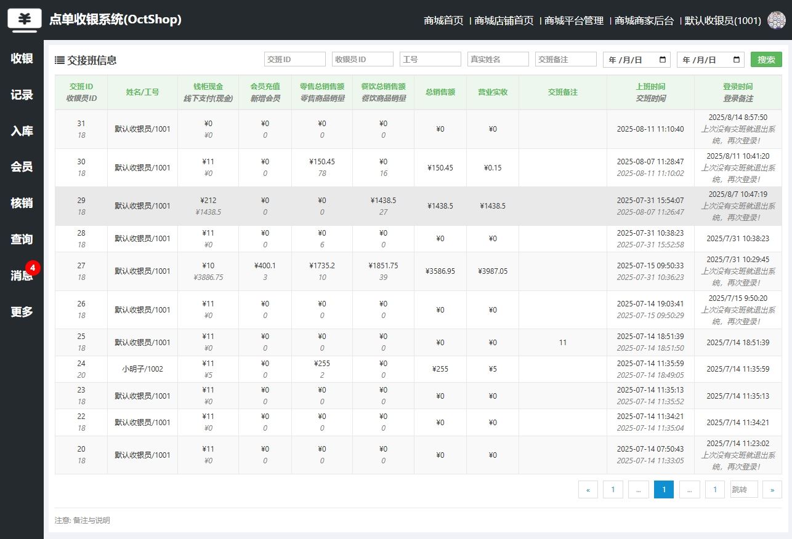Click the 交班ID column header
Image resolution: width=792 pixels, height=539 pixels.
[81, 92]
